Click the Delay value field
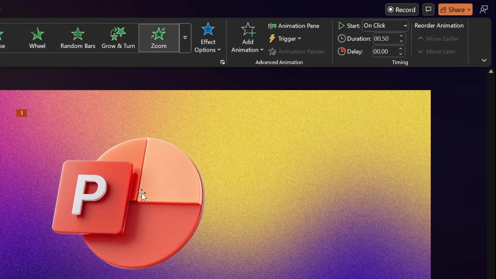 pyautogui.click(x=385, y=51)
